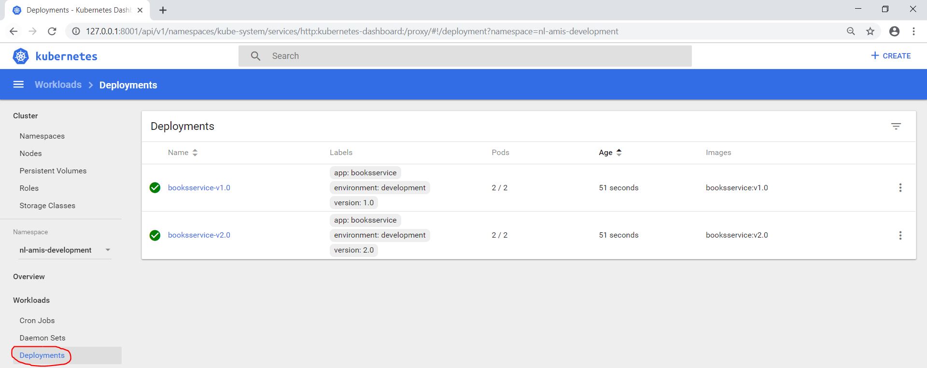The height and width of the screenshot is (368, 927).
Task: Sort deployments by Age column
Action: click(609, 153)
